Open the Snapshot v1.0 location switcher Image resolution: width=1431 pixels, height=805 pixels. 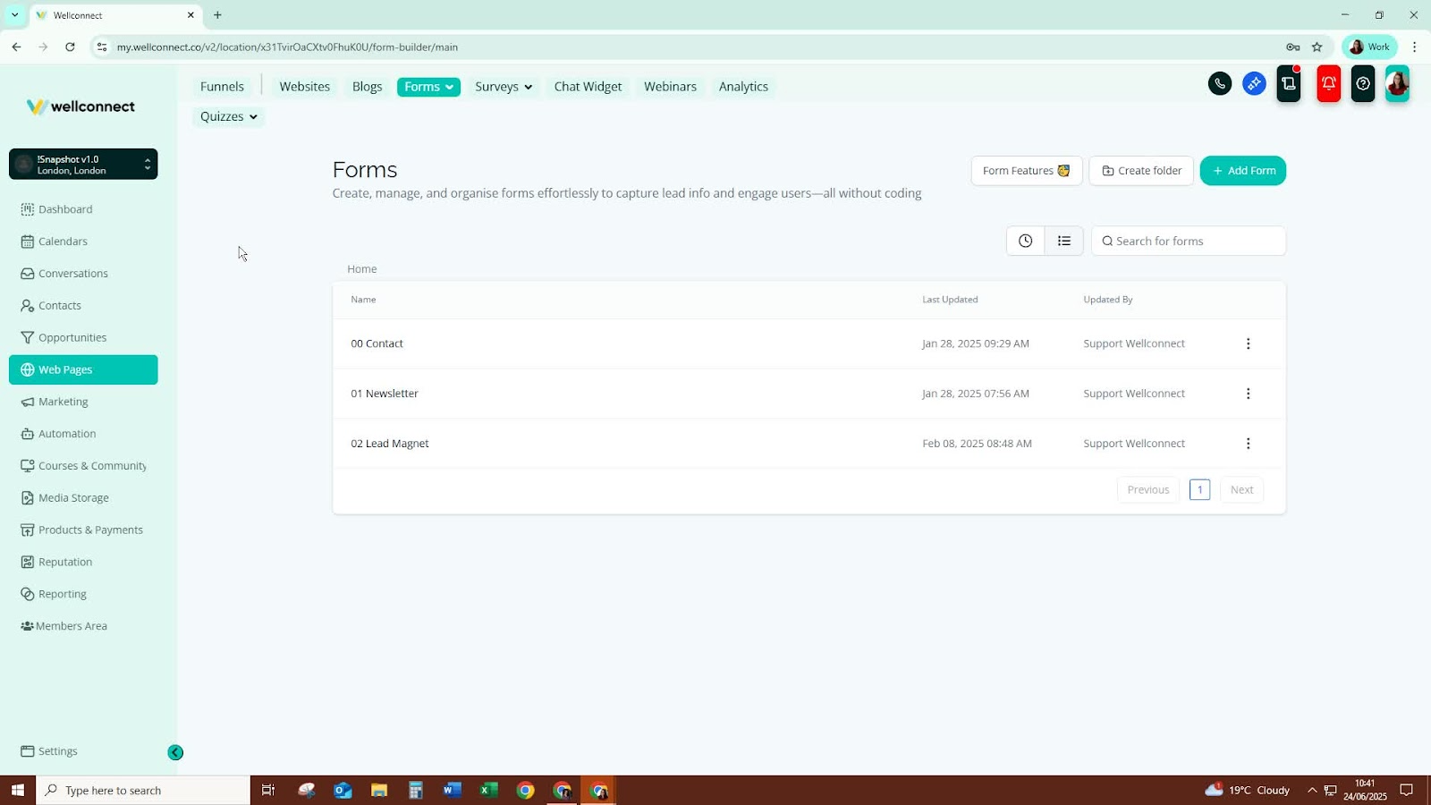pos(83,165)
